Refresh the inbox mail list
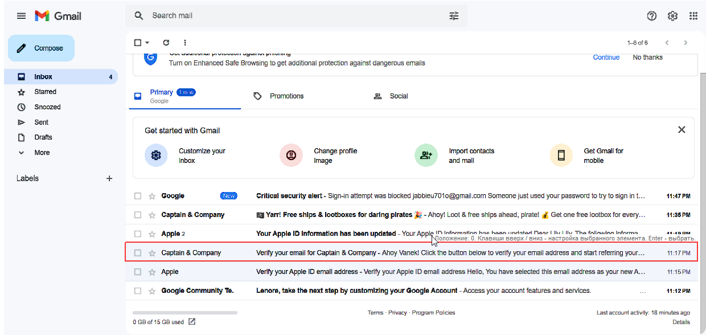 (166, 43)
